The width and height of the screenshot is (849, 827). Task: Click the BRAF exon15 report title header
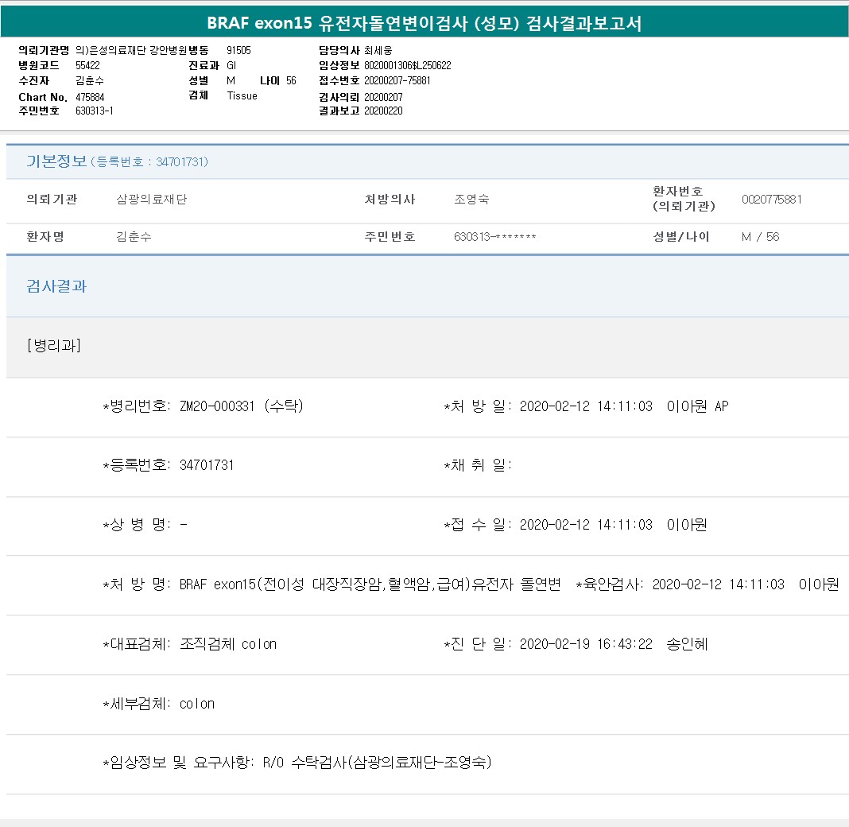coord(424,23)
